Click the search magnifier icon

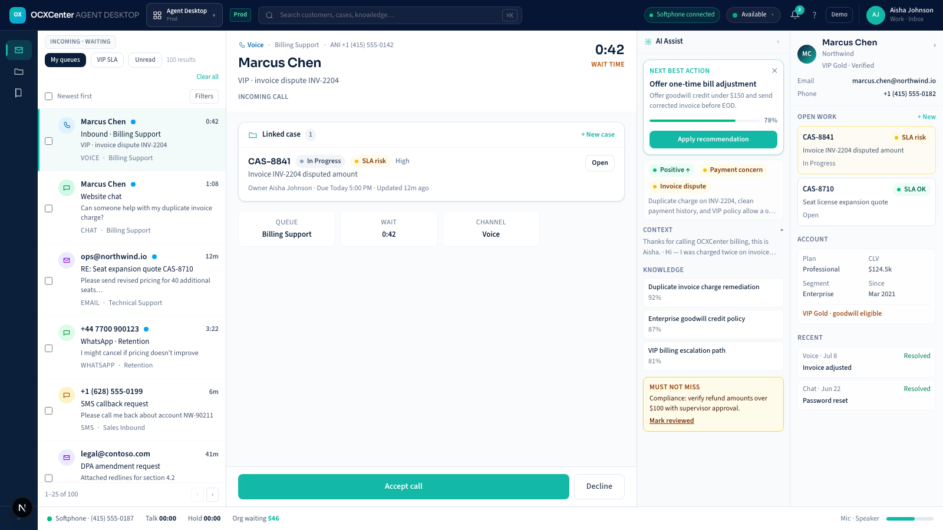pyautogui.click(x=269, y=15)
